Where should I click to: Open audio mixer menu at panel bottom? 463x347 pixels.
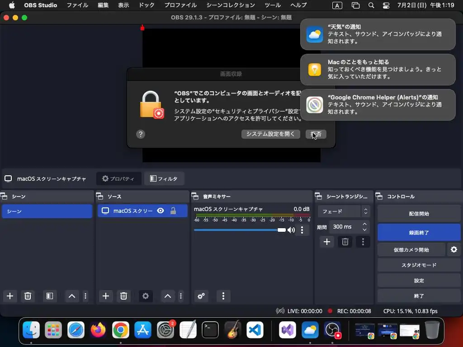tap(223, 296)
